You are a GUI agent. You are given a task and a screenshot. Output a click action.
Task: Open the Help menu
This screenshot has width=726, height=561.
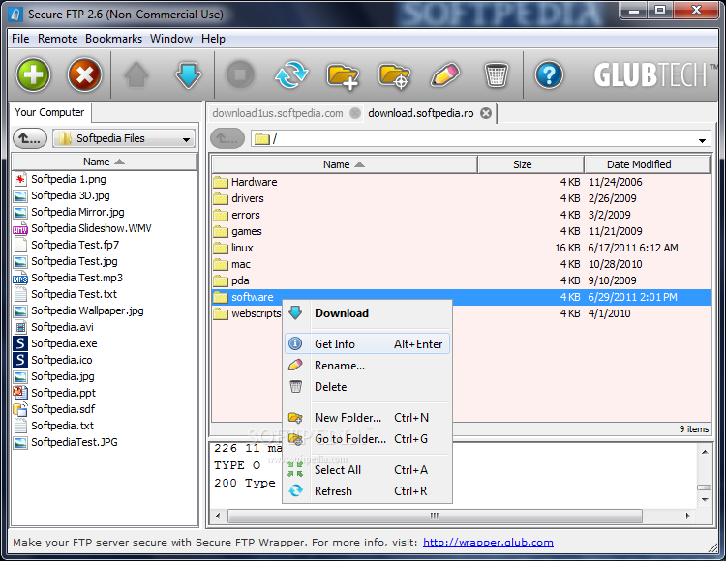tap(213, 39)
